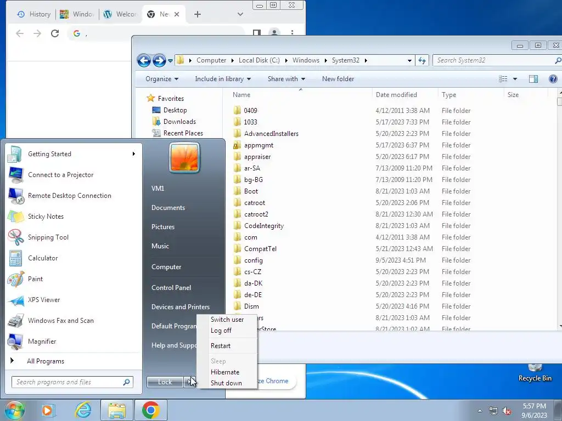Viewport: 562px width, 421px height.
Task: Refresh the System32 folder view
Action: pyautogui.click(x=422, y=60)
